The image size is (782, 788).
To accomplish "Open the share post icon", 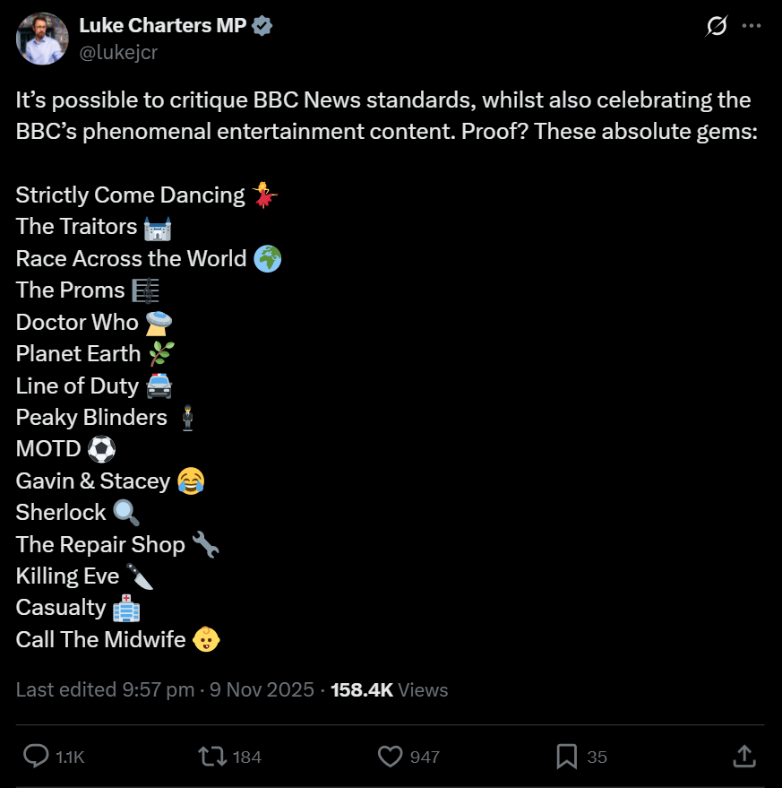I will pos(743,757).
